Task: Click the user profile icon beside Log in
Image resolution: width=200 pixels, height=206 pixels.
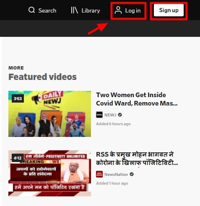Action: 118,10
